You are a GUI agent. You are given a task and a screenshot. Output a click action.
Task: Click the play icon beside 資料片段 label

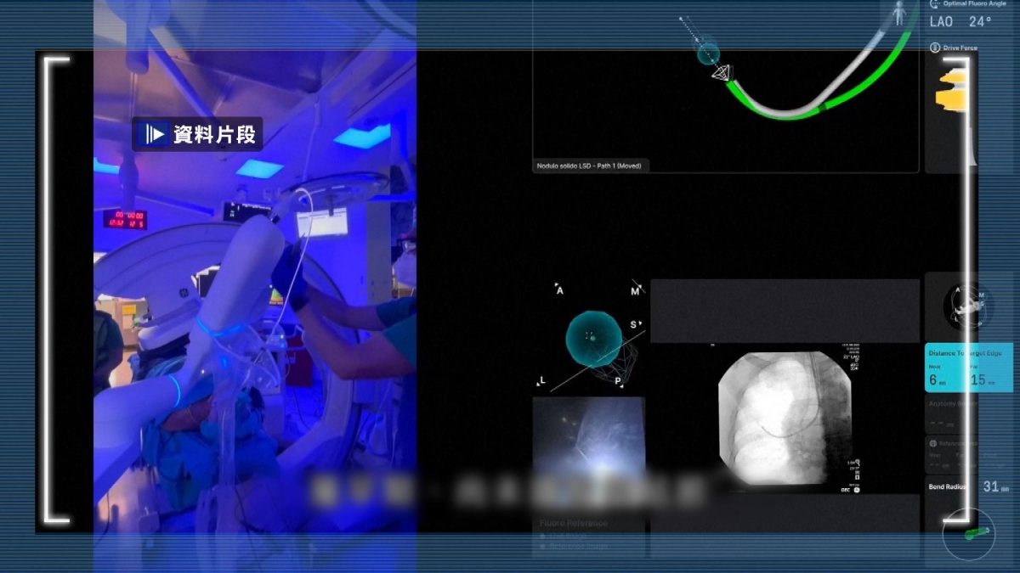point(154,134)
